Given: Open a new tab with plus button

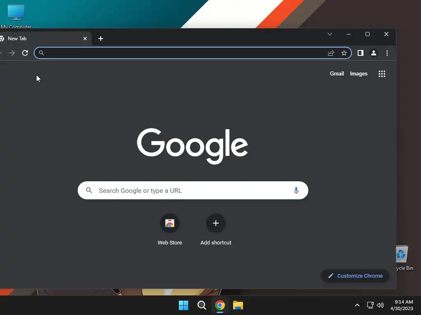Looking at the screenshot, I should pos(101,39).
